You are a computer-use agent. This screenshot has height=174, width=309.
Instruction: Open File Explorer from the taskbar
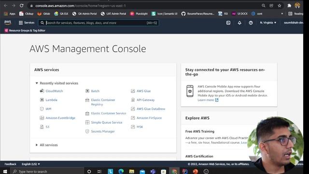point(131,171)
